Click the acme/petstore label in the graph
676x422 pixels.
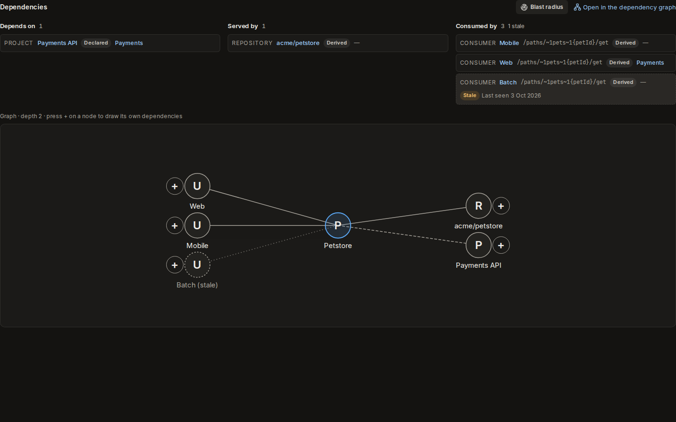pos(478,226)
